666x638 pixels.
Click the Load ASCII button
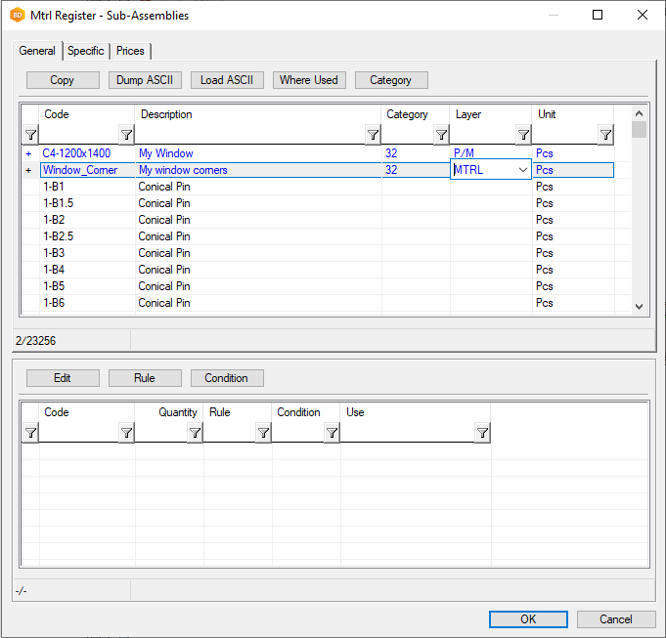click(x=227, y=80)
